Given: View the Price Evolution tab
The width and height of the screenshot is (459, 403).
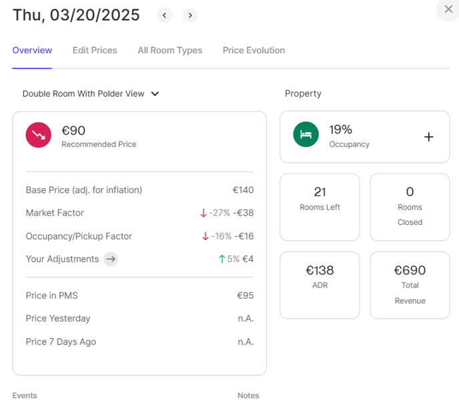Looking at the screenshot, I should pos(254,51).
